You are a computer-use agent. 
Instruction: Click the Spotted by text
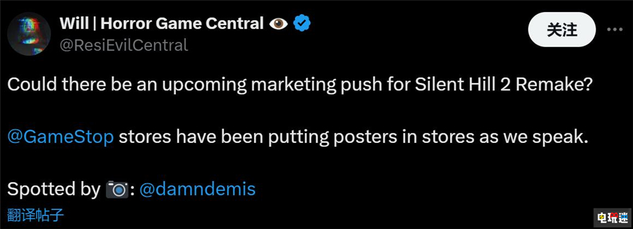[54, 190]
